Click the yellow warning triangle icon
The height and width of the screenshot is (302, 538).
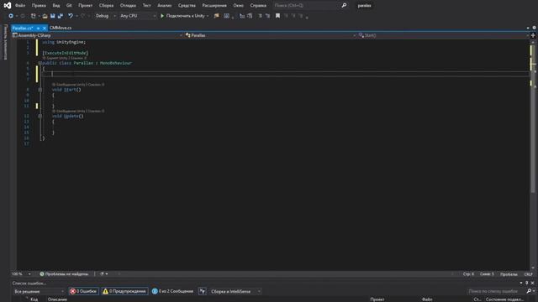[105, 291]
